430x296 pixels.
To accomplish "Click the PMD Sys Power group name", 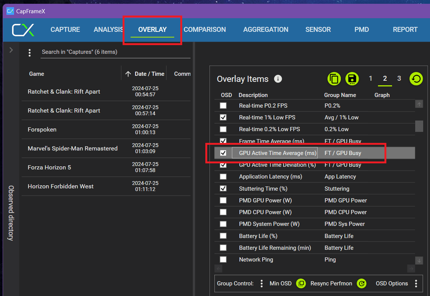I will [x=345, y=224].
